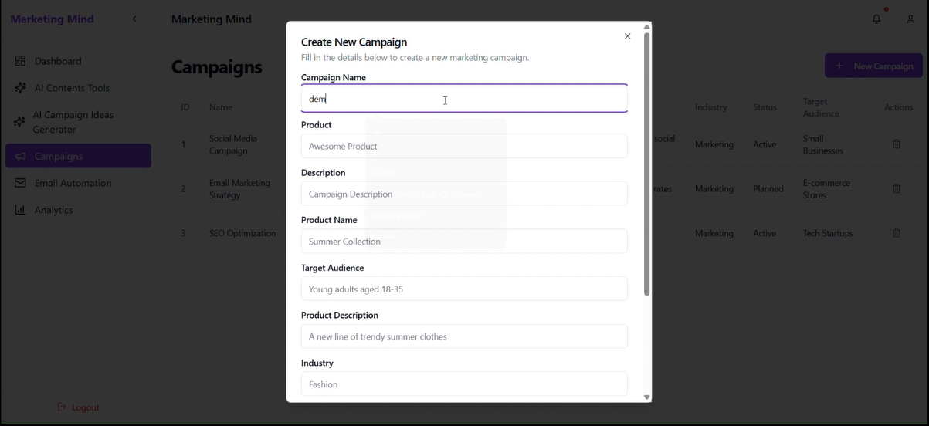Click the notification bell icon
Image resolution: width=929 pixels, height=426 pixels.
[876, 19]
